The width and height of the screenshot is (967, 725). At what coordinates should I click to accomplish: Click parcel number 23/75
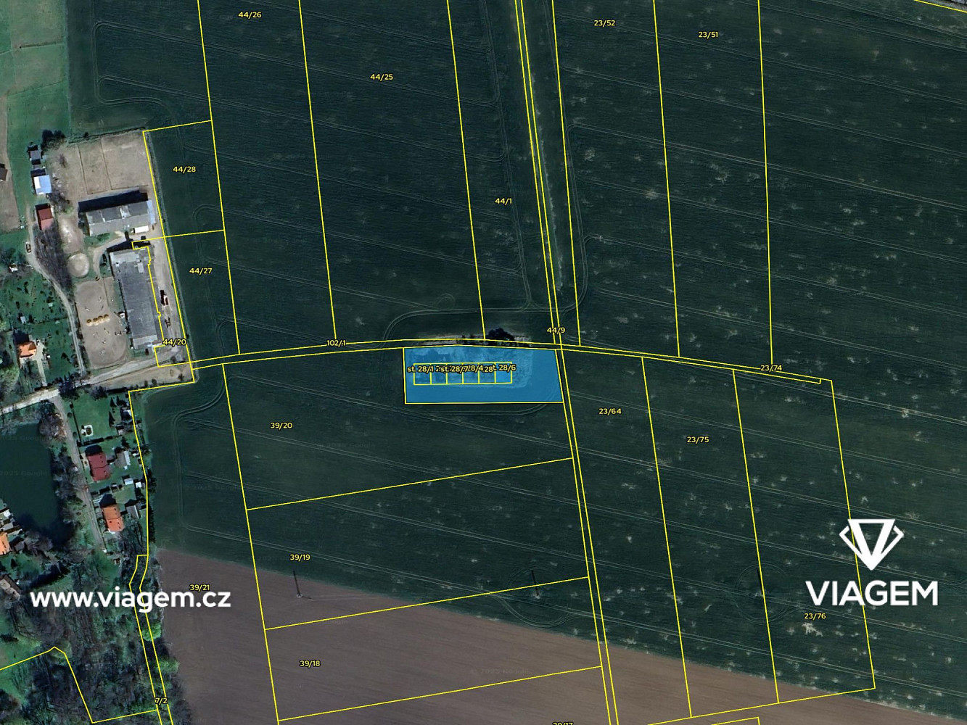click(x=698, y=439)
